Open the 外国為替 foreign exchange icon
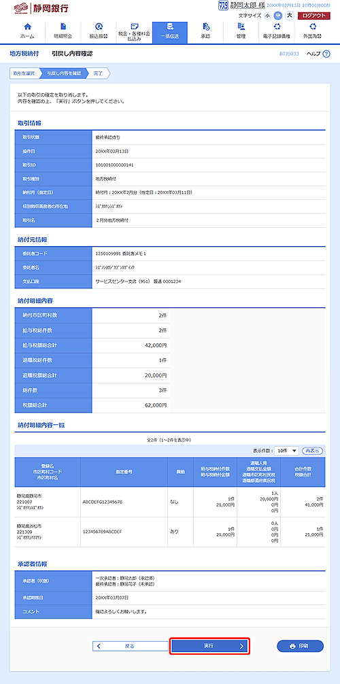The image size is (340, 684). pyautogui.click(x=313, y=27)
